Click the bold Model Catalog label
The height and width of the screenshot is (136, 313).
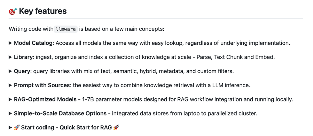pos(33,43)
